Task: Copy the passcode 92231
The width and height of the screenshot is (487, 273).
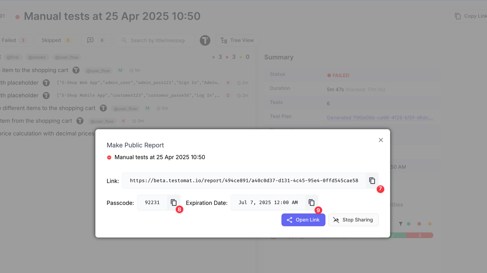Action: 173,202
